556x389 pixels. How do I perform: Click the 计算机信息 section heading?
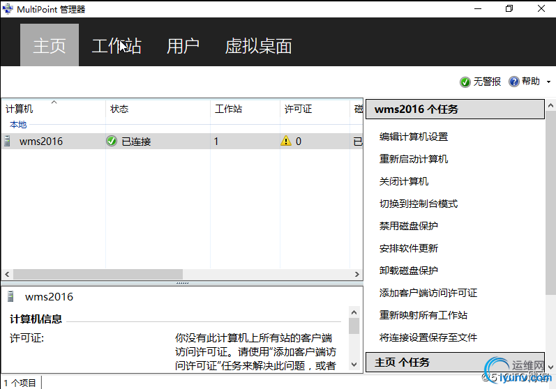[x=36, y=319]
